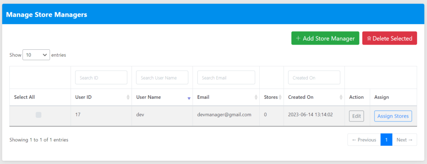
Task: Sort by User ID column arrows
Action: click(x=128, y=97)
